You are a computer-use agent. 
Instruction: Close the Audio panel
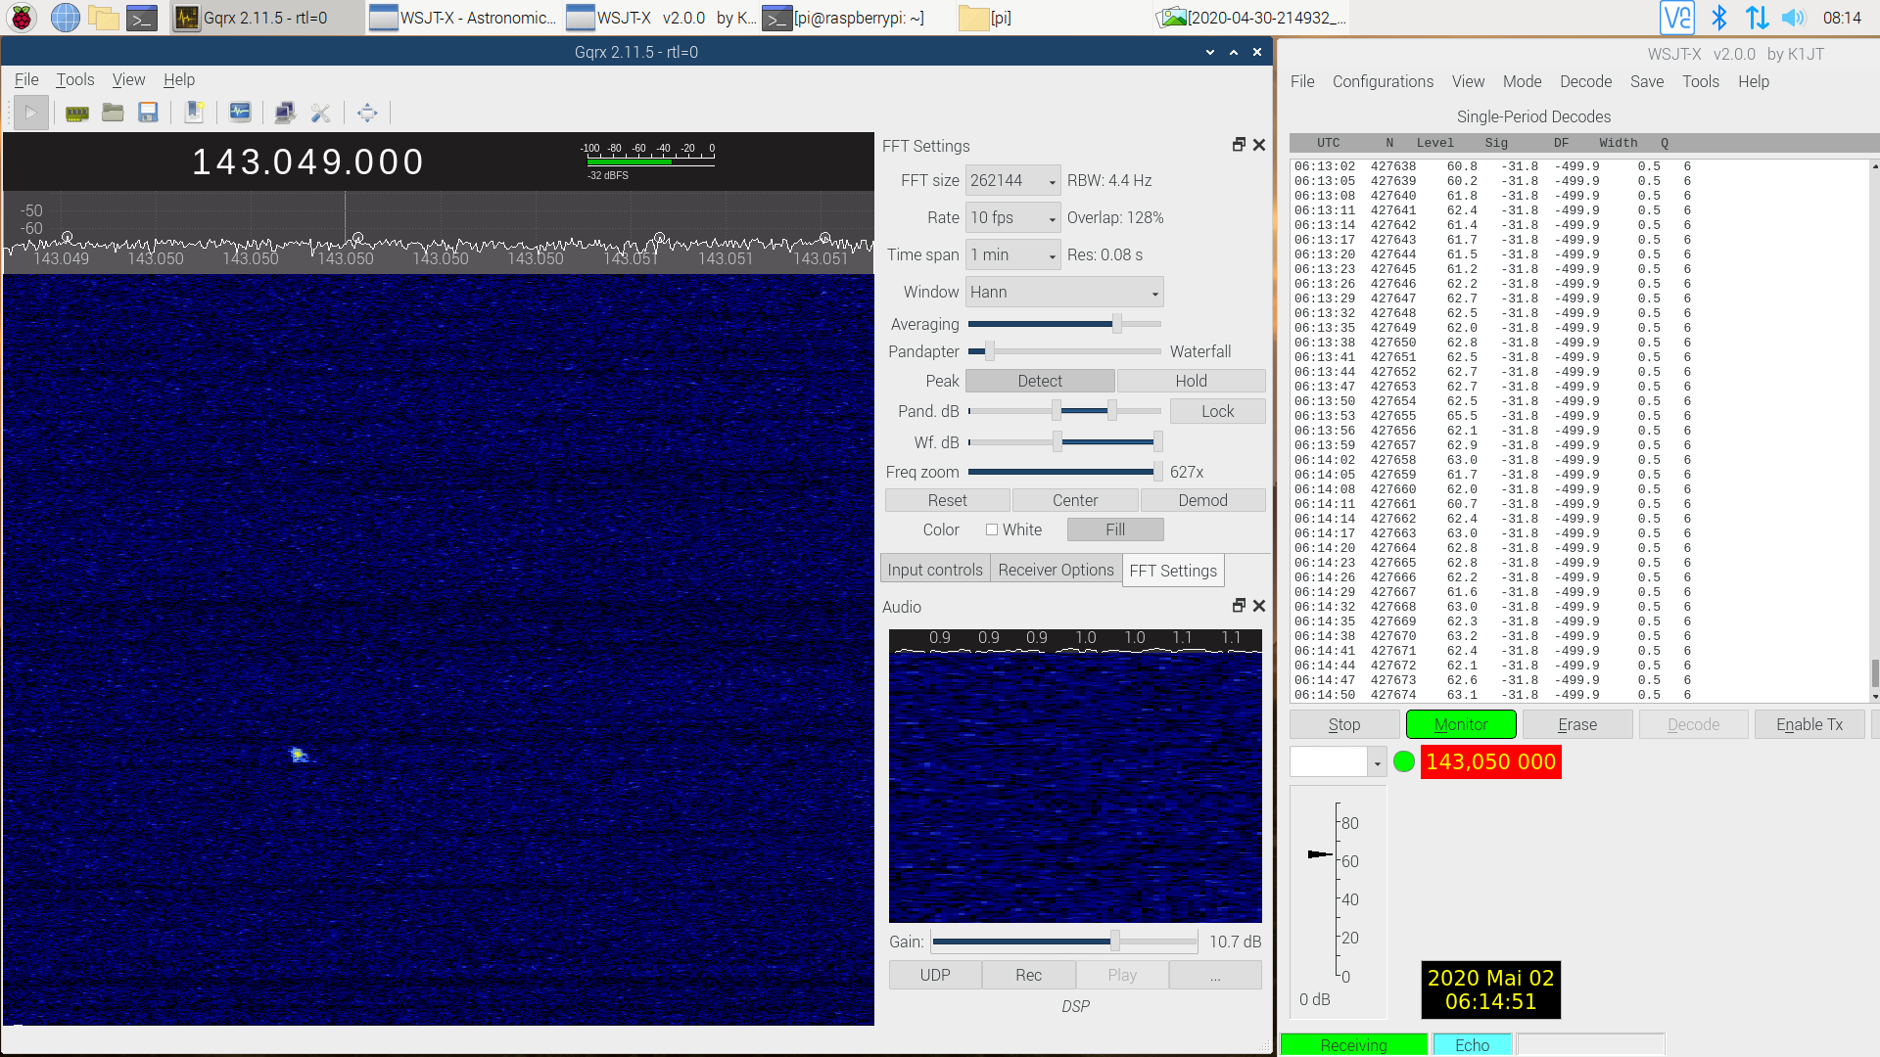[1259, 606]
